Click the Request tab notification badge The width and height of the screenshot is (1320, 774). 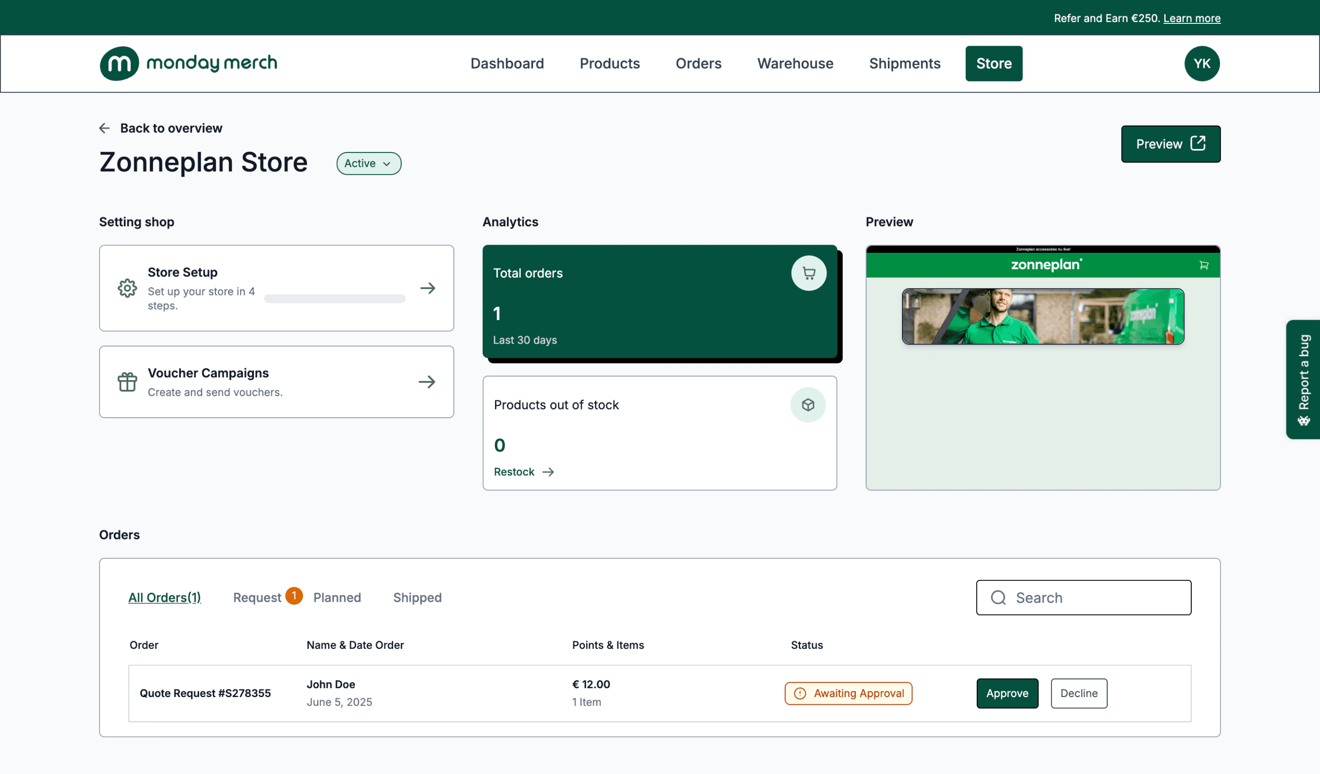294,595
